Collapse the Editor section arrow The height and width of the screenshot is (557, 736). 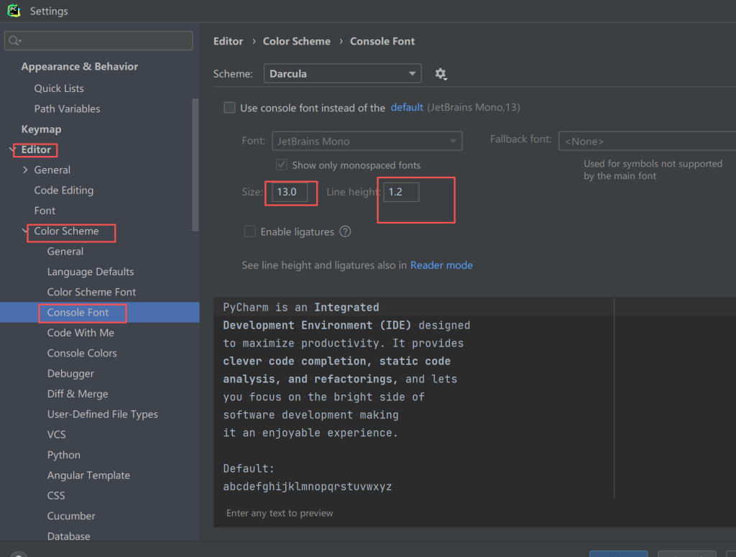[12, 150]
